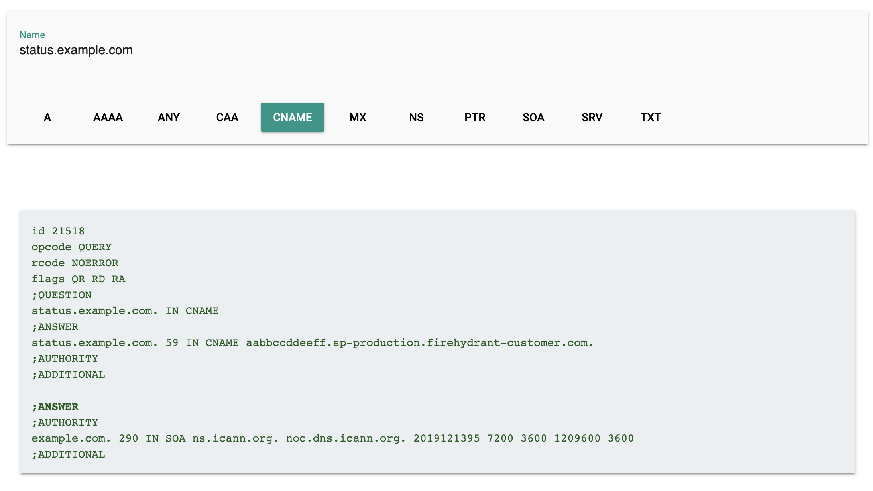
Task: Select the SOA record type tab
Action: [533, 117]
